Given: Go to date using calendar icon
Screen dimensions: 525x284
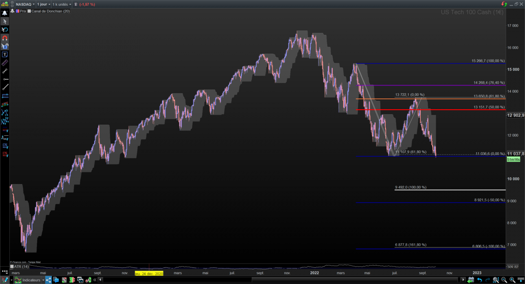Looking at the screenshot, I should tap(470, 280).
